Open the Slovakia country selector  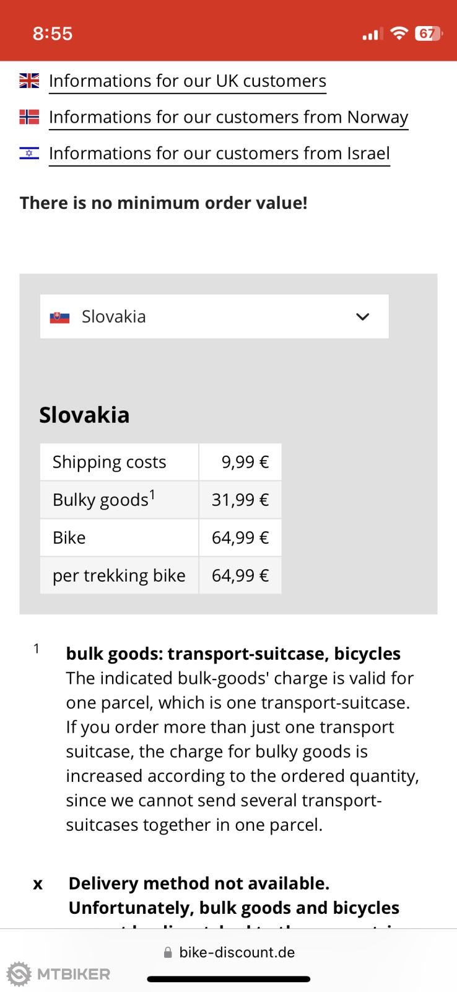pos(214,317)
